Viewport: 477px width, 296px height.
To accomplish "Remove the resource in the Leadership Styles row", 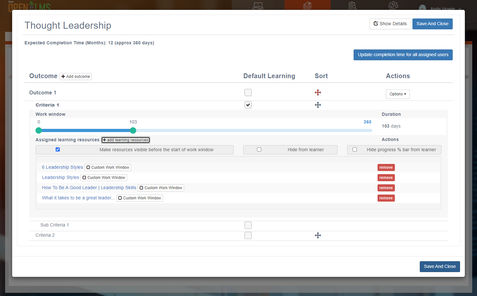I will pos(386,178).
